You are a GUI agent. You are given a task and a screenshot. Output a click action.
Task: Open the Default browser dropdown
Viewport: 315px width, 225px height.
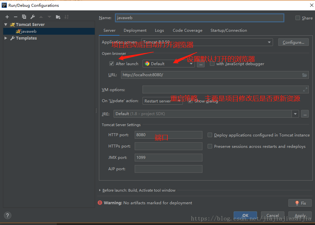[x=169, y=64]
